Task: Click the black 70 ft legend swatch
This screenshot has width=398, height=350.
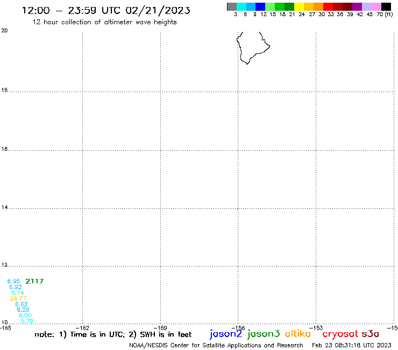Action: pos(386,7)
